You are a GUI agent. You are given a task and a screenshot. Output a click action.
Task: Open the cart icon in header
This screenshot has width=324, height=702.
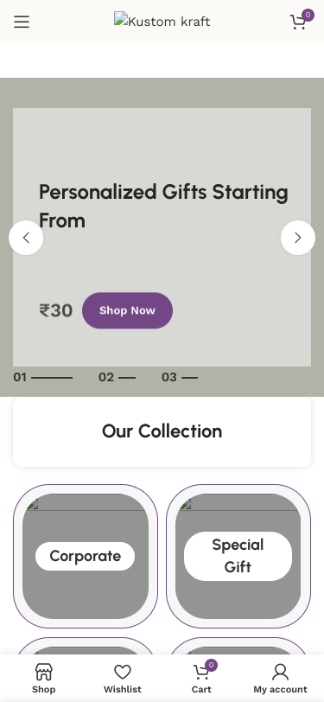(x=299, y=22)
